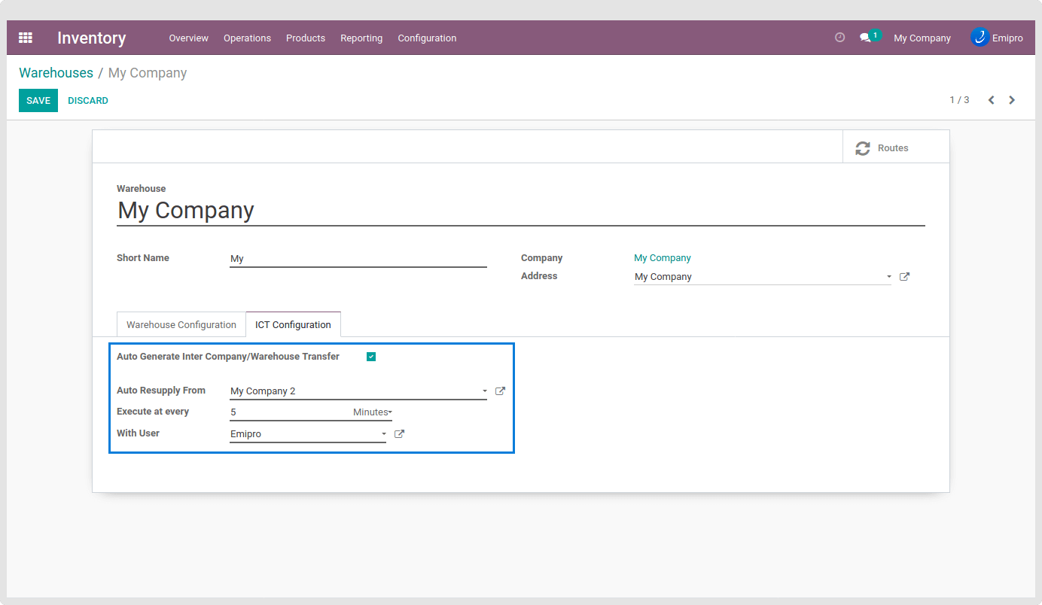This screenshot has height=605, width=1042.
Task: Click the clock activities icon
Action: click(840, 38)
